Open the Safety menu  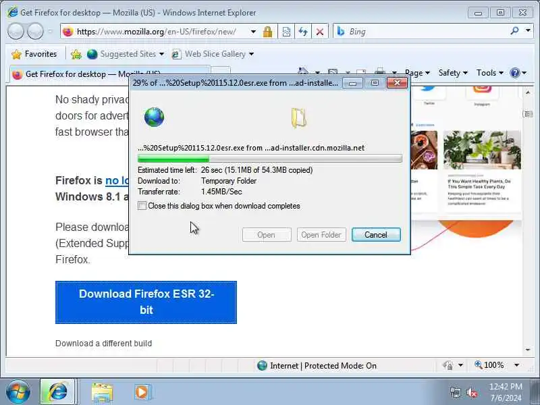click(453, 73)
